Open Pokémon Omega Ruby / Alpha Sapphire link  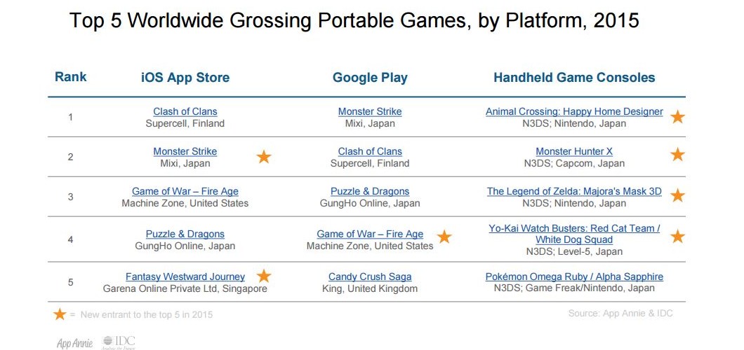[x=574, y=276]
